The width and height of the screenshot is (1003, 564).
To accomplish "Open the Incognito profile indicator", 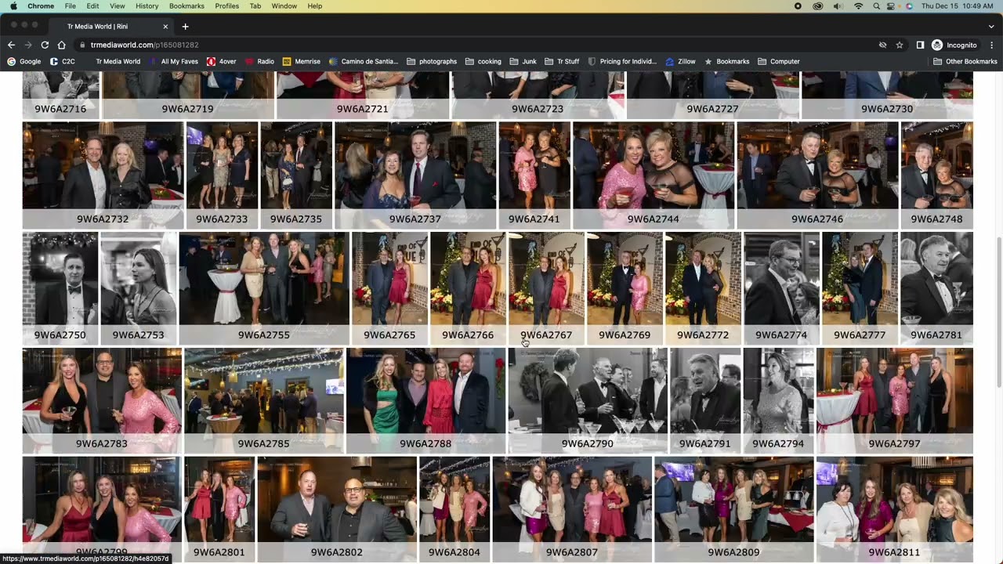I will [x=954, y=45].
